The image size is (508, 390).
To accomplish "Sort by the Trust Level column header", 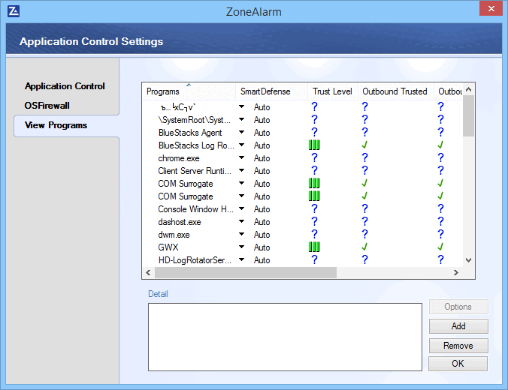I will pyautogui.click(x=332, y=91).
